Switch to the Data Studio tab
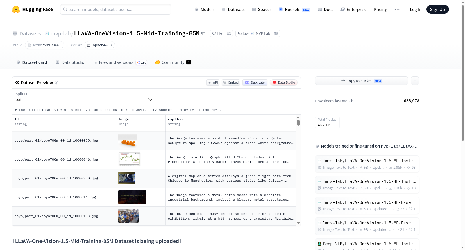This screenshot has height=250, width=465. click(70, 62)
